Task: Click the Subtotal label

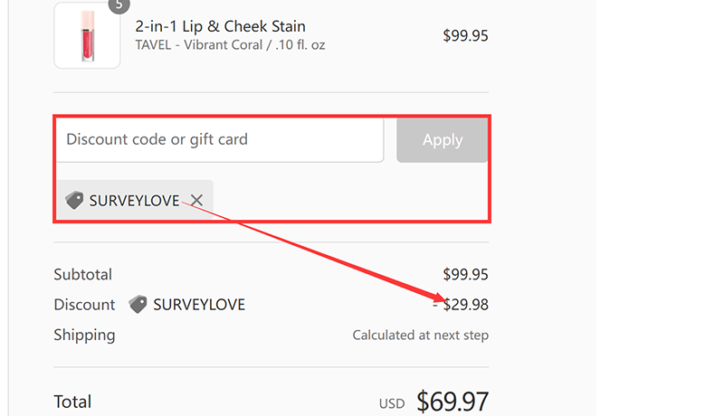Action: [x=82, y=274]
